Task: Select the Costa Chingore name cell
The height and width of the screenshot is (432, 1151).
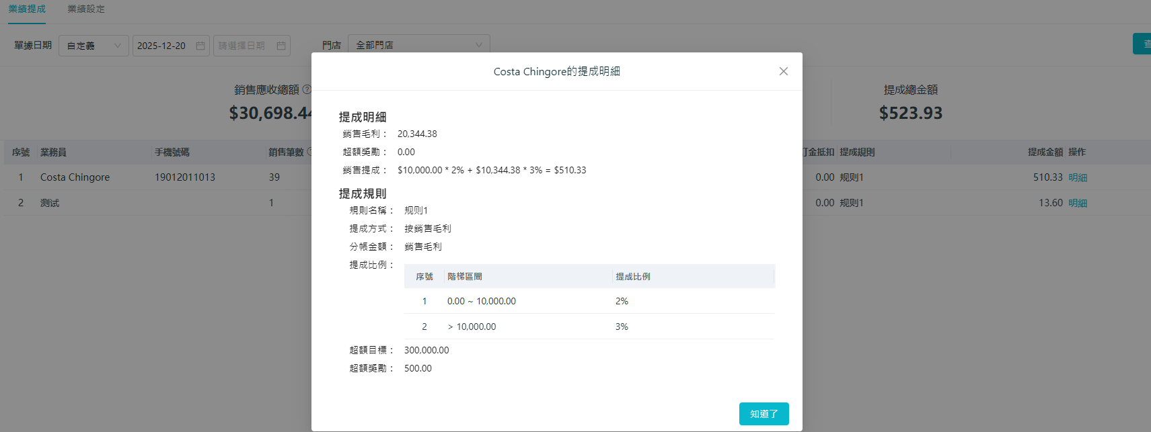Action: click(x=75, y=177)
